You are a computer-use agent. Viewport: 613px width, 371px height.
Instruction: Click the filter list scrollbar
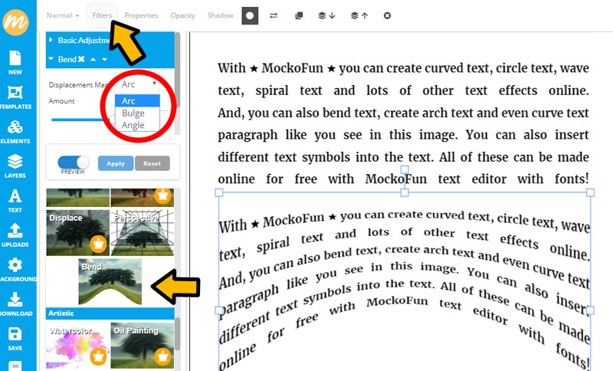point(178,333)
